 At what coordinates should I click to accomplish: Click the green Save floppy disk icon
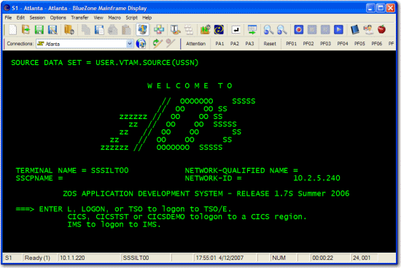tap(39, 30)
